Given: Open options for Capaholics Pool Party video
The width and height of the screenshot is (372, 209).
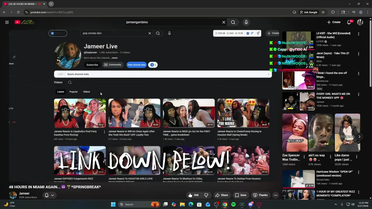Looking at the screenshot, I should pos(104,132).
